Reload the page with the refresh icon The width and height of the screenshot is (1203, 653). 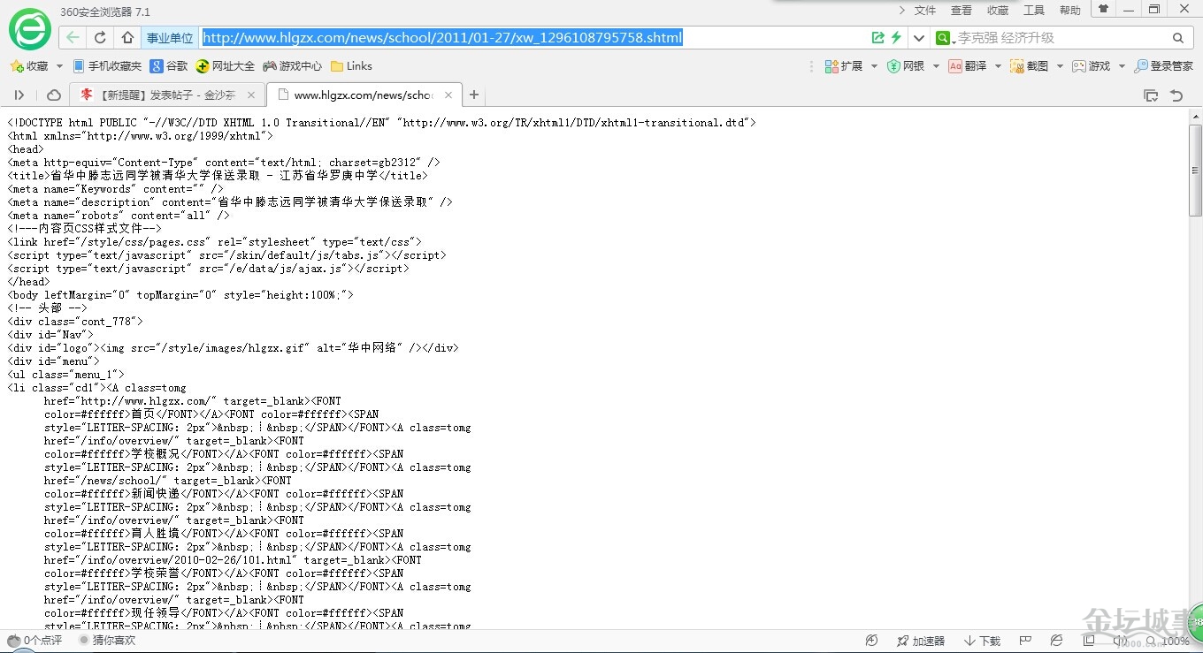coord(100,38)
